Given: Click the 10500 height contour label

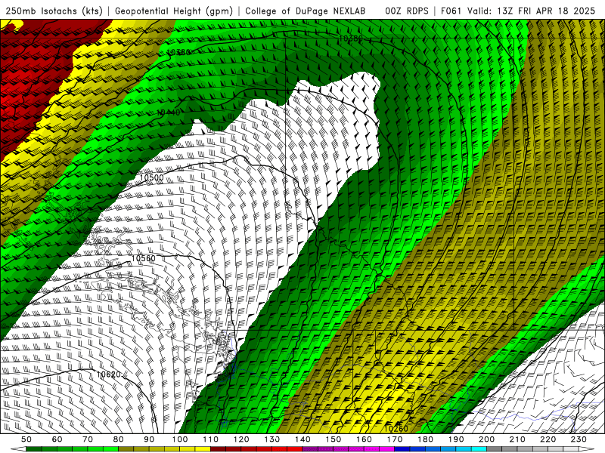Looking at the screenshot, I should click(x=152, y=177).
